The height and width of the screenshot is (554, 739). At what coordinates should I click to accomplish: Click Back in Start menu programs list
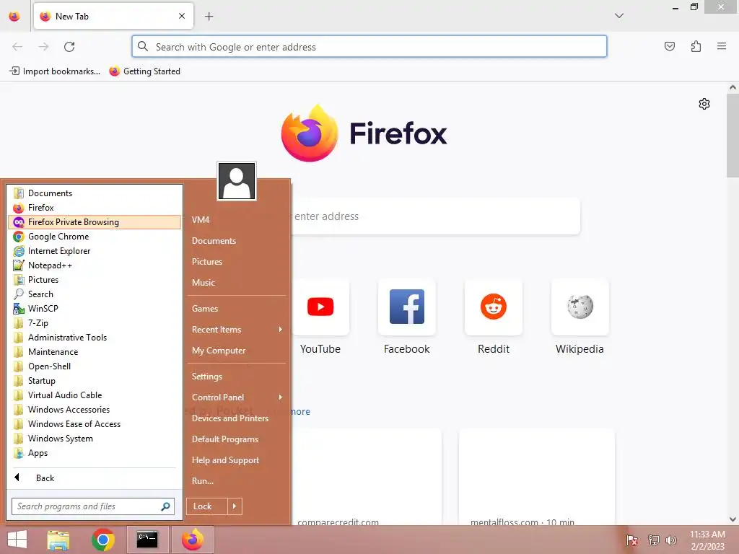click(95, 478)
